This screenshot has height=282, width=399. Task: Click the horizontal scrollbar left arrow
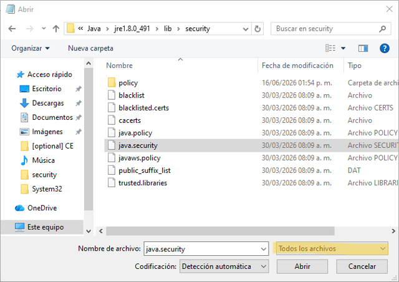pos(101,231)
